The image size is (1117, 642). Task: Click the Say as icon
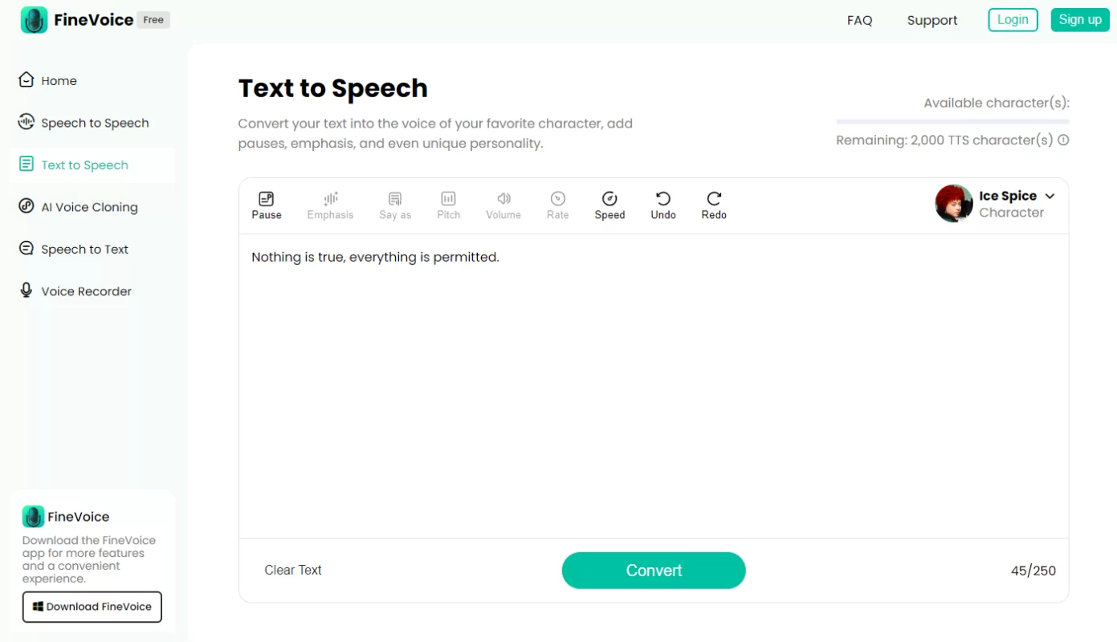pyautogui.click(x=395, y=198)
